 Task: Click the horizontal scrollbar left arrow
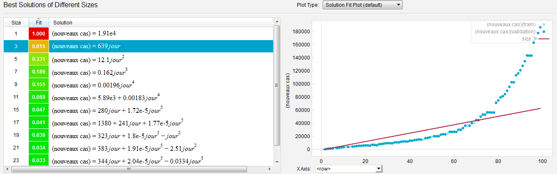[7, 169]
